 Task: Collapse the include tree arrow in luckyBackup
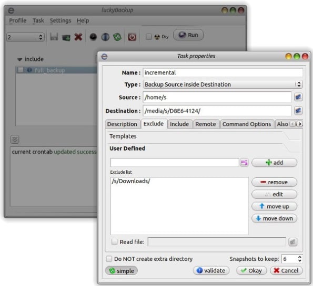click(19, 59)
